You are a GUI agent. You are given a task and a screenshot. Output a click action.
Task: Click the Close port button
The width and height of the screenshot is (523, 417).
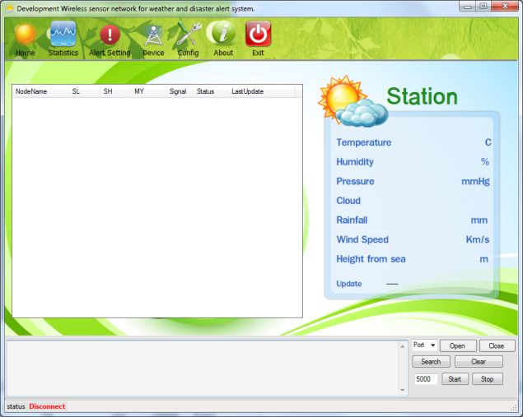coord(497,345)
